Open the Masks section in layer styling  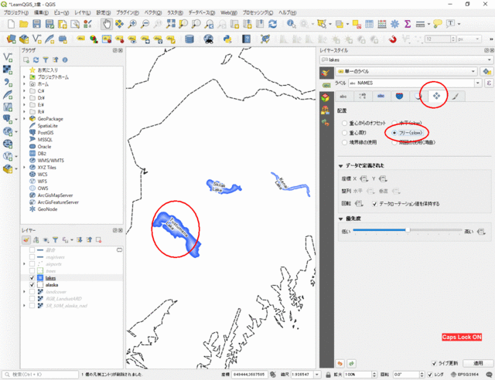326,110
